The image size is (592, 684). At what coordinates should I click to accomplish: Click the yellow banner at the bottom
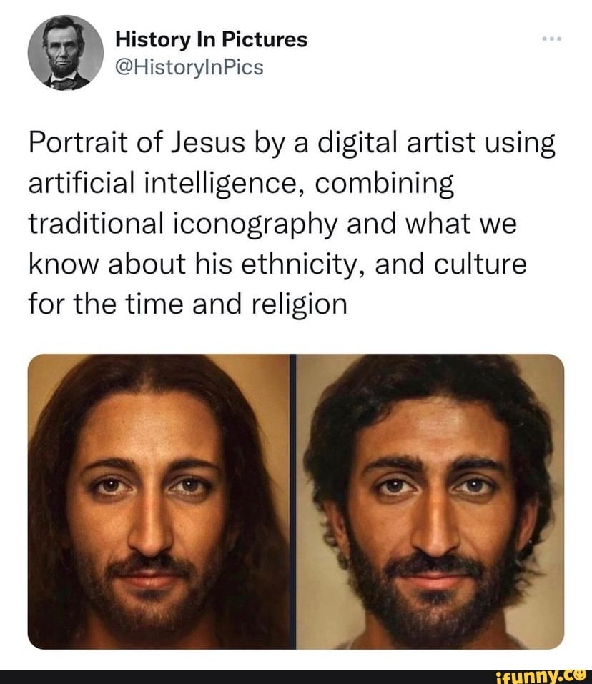(296, 675)
